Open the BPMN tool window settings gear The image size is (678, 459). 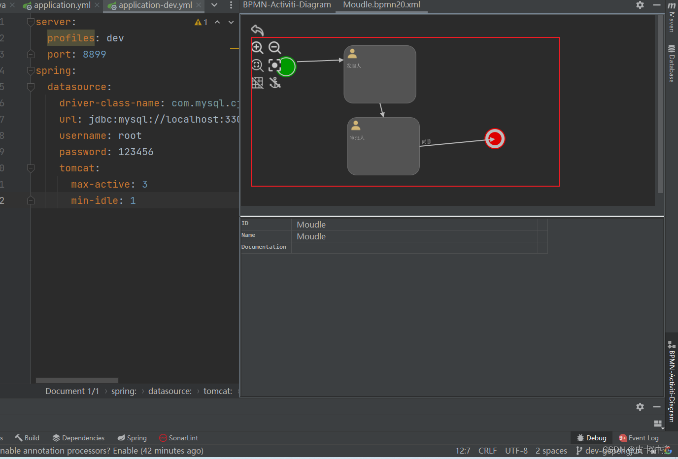point(640,5)
